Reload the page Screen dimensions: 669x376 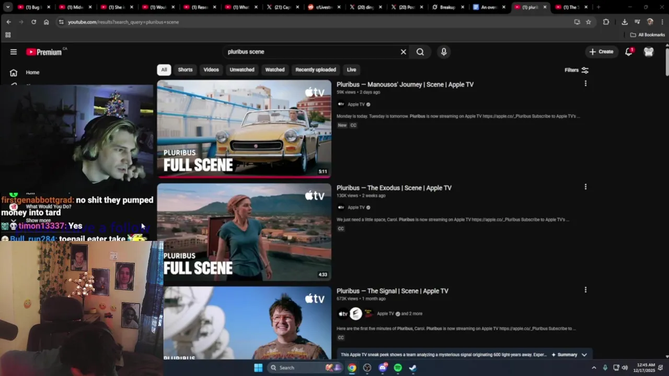tap(33, 22)
